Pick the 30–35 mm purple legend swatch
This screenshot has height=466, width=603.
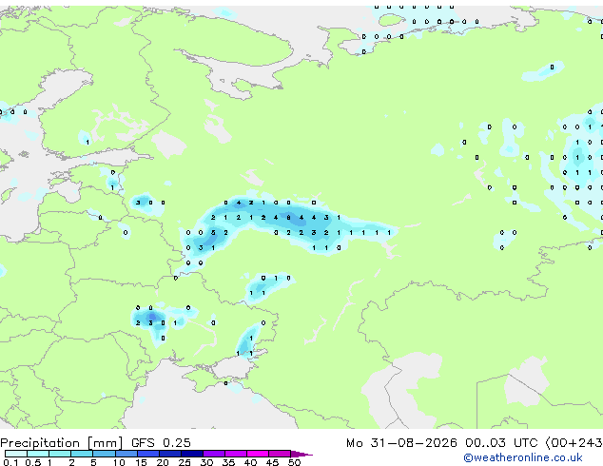click(x=213, y=454)
